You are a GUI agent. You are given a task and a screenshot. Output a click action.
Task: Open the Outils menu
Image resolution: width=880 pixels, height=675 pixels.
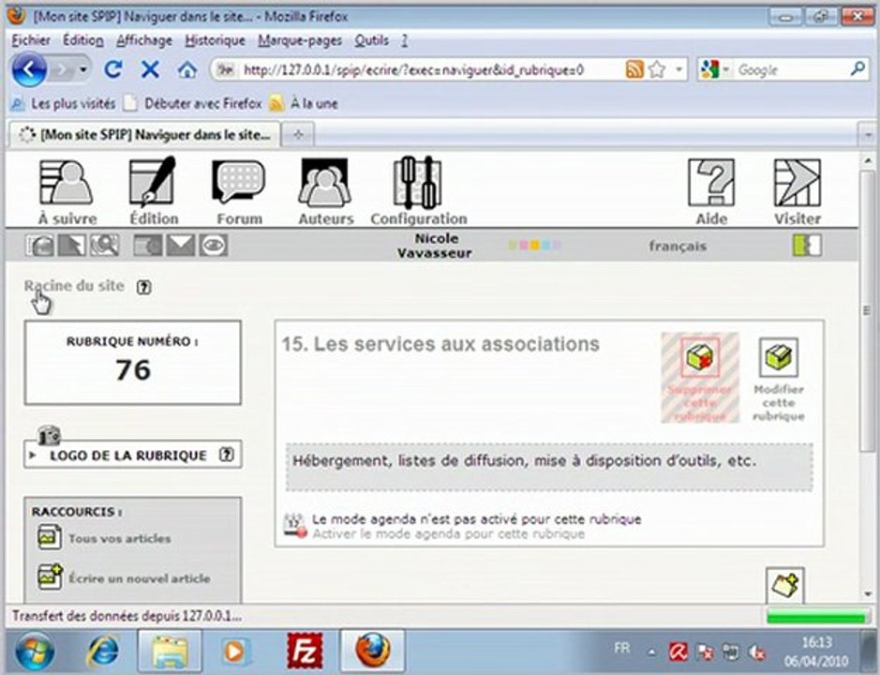[371, 40]
